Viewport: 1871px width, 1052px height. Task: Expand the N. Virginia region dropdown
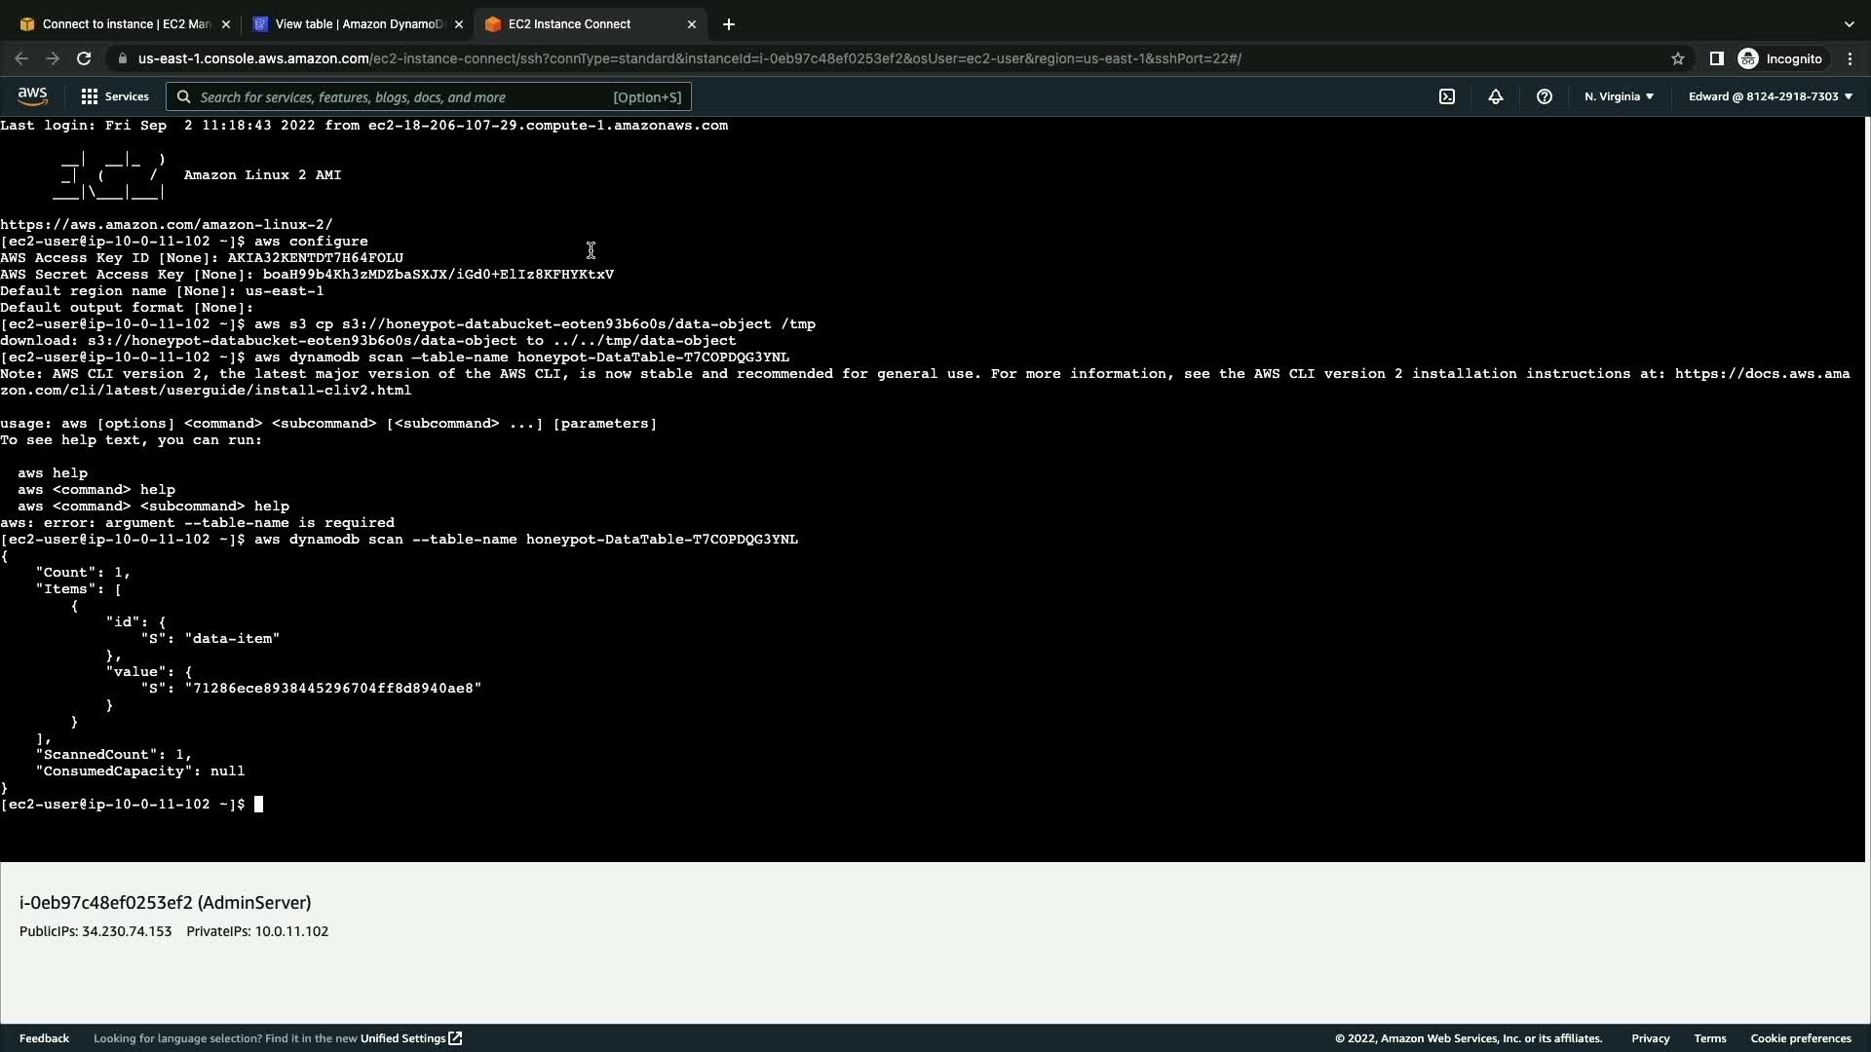coord(1619,96)
